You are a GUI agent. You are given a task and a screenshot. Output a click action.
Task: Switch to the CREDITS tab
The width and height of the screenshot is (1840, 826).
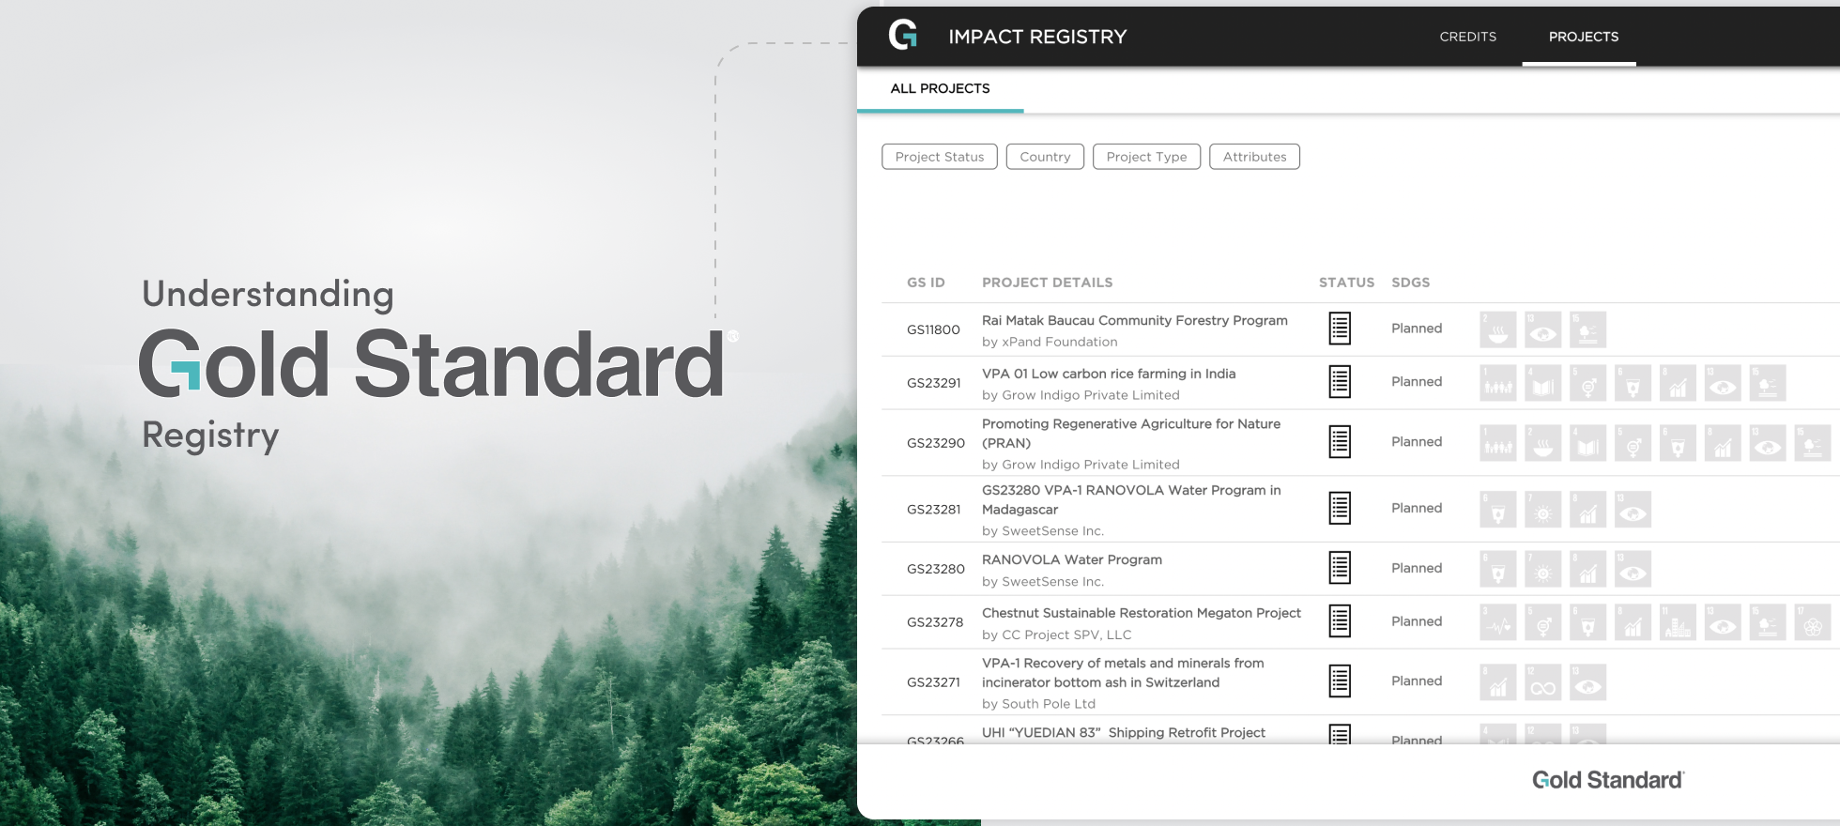coord(1468,37)
